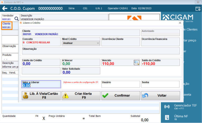Screen dimensions: 202x123
Task: Click the Subtotal 0,00 value
Action: pos(144,120)
